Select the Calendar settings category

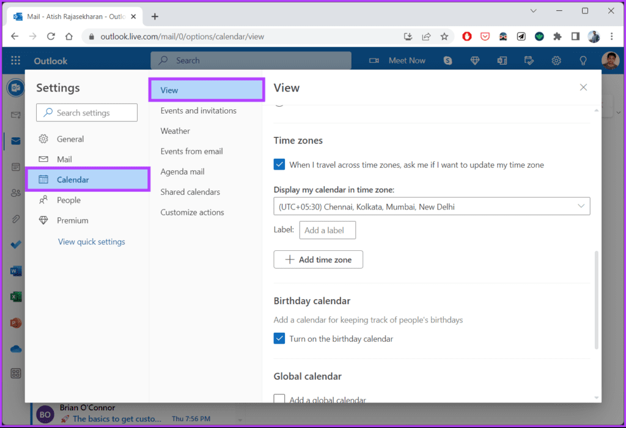click(x=88, y=180)
